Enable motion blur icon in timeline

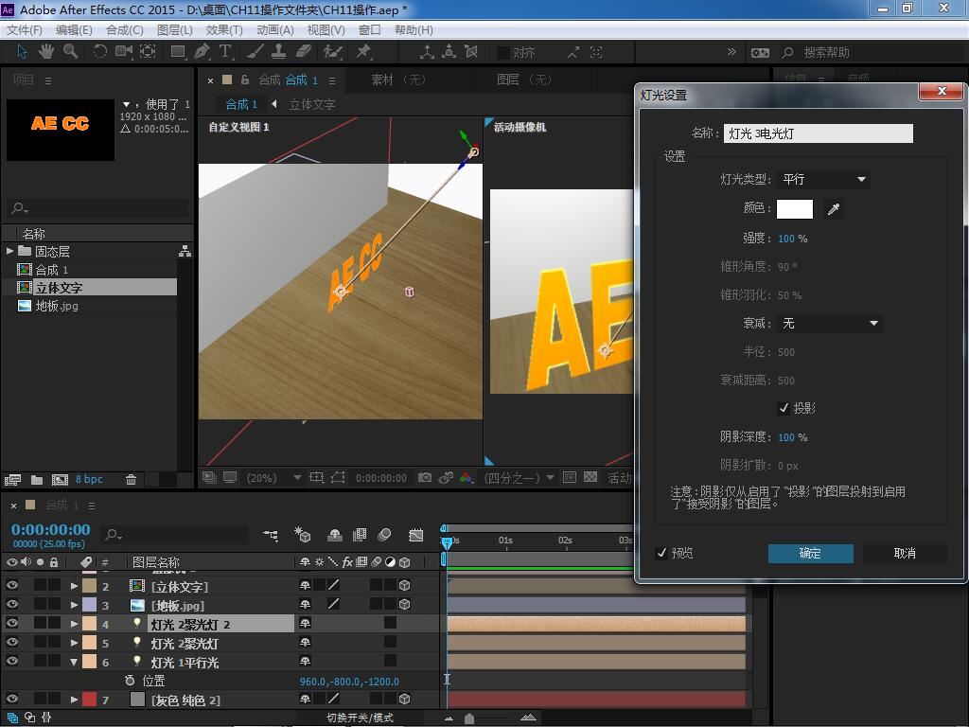tap(384, 535)
